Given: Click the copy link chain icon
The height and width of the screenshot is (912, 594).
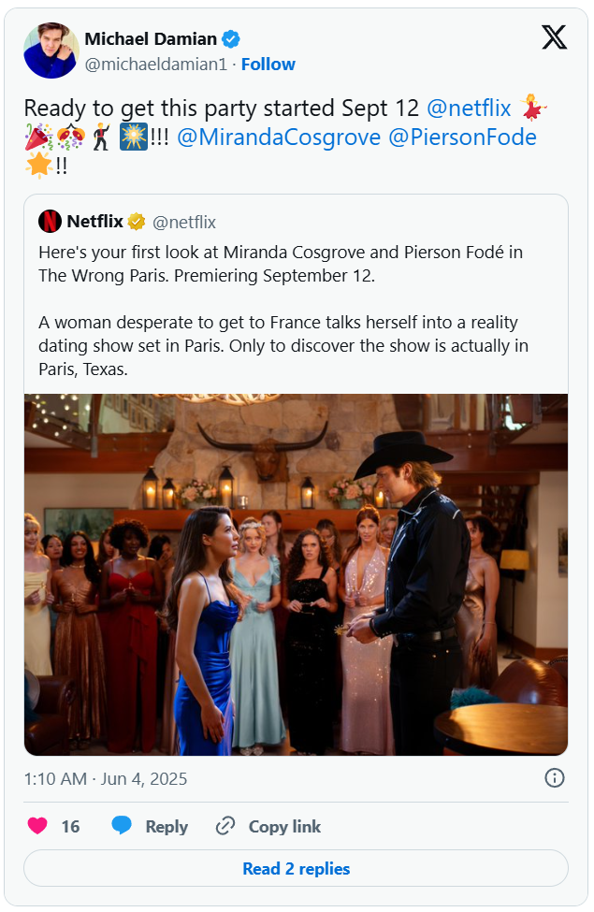Looking at the screenshot, I should click(225, 826).
